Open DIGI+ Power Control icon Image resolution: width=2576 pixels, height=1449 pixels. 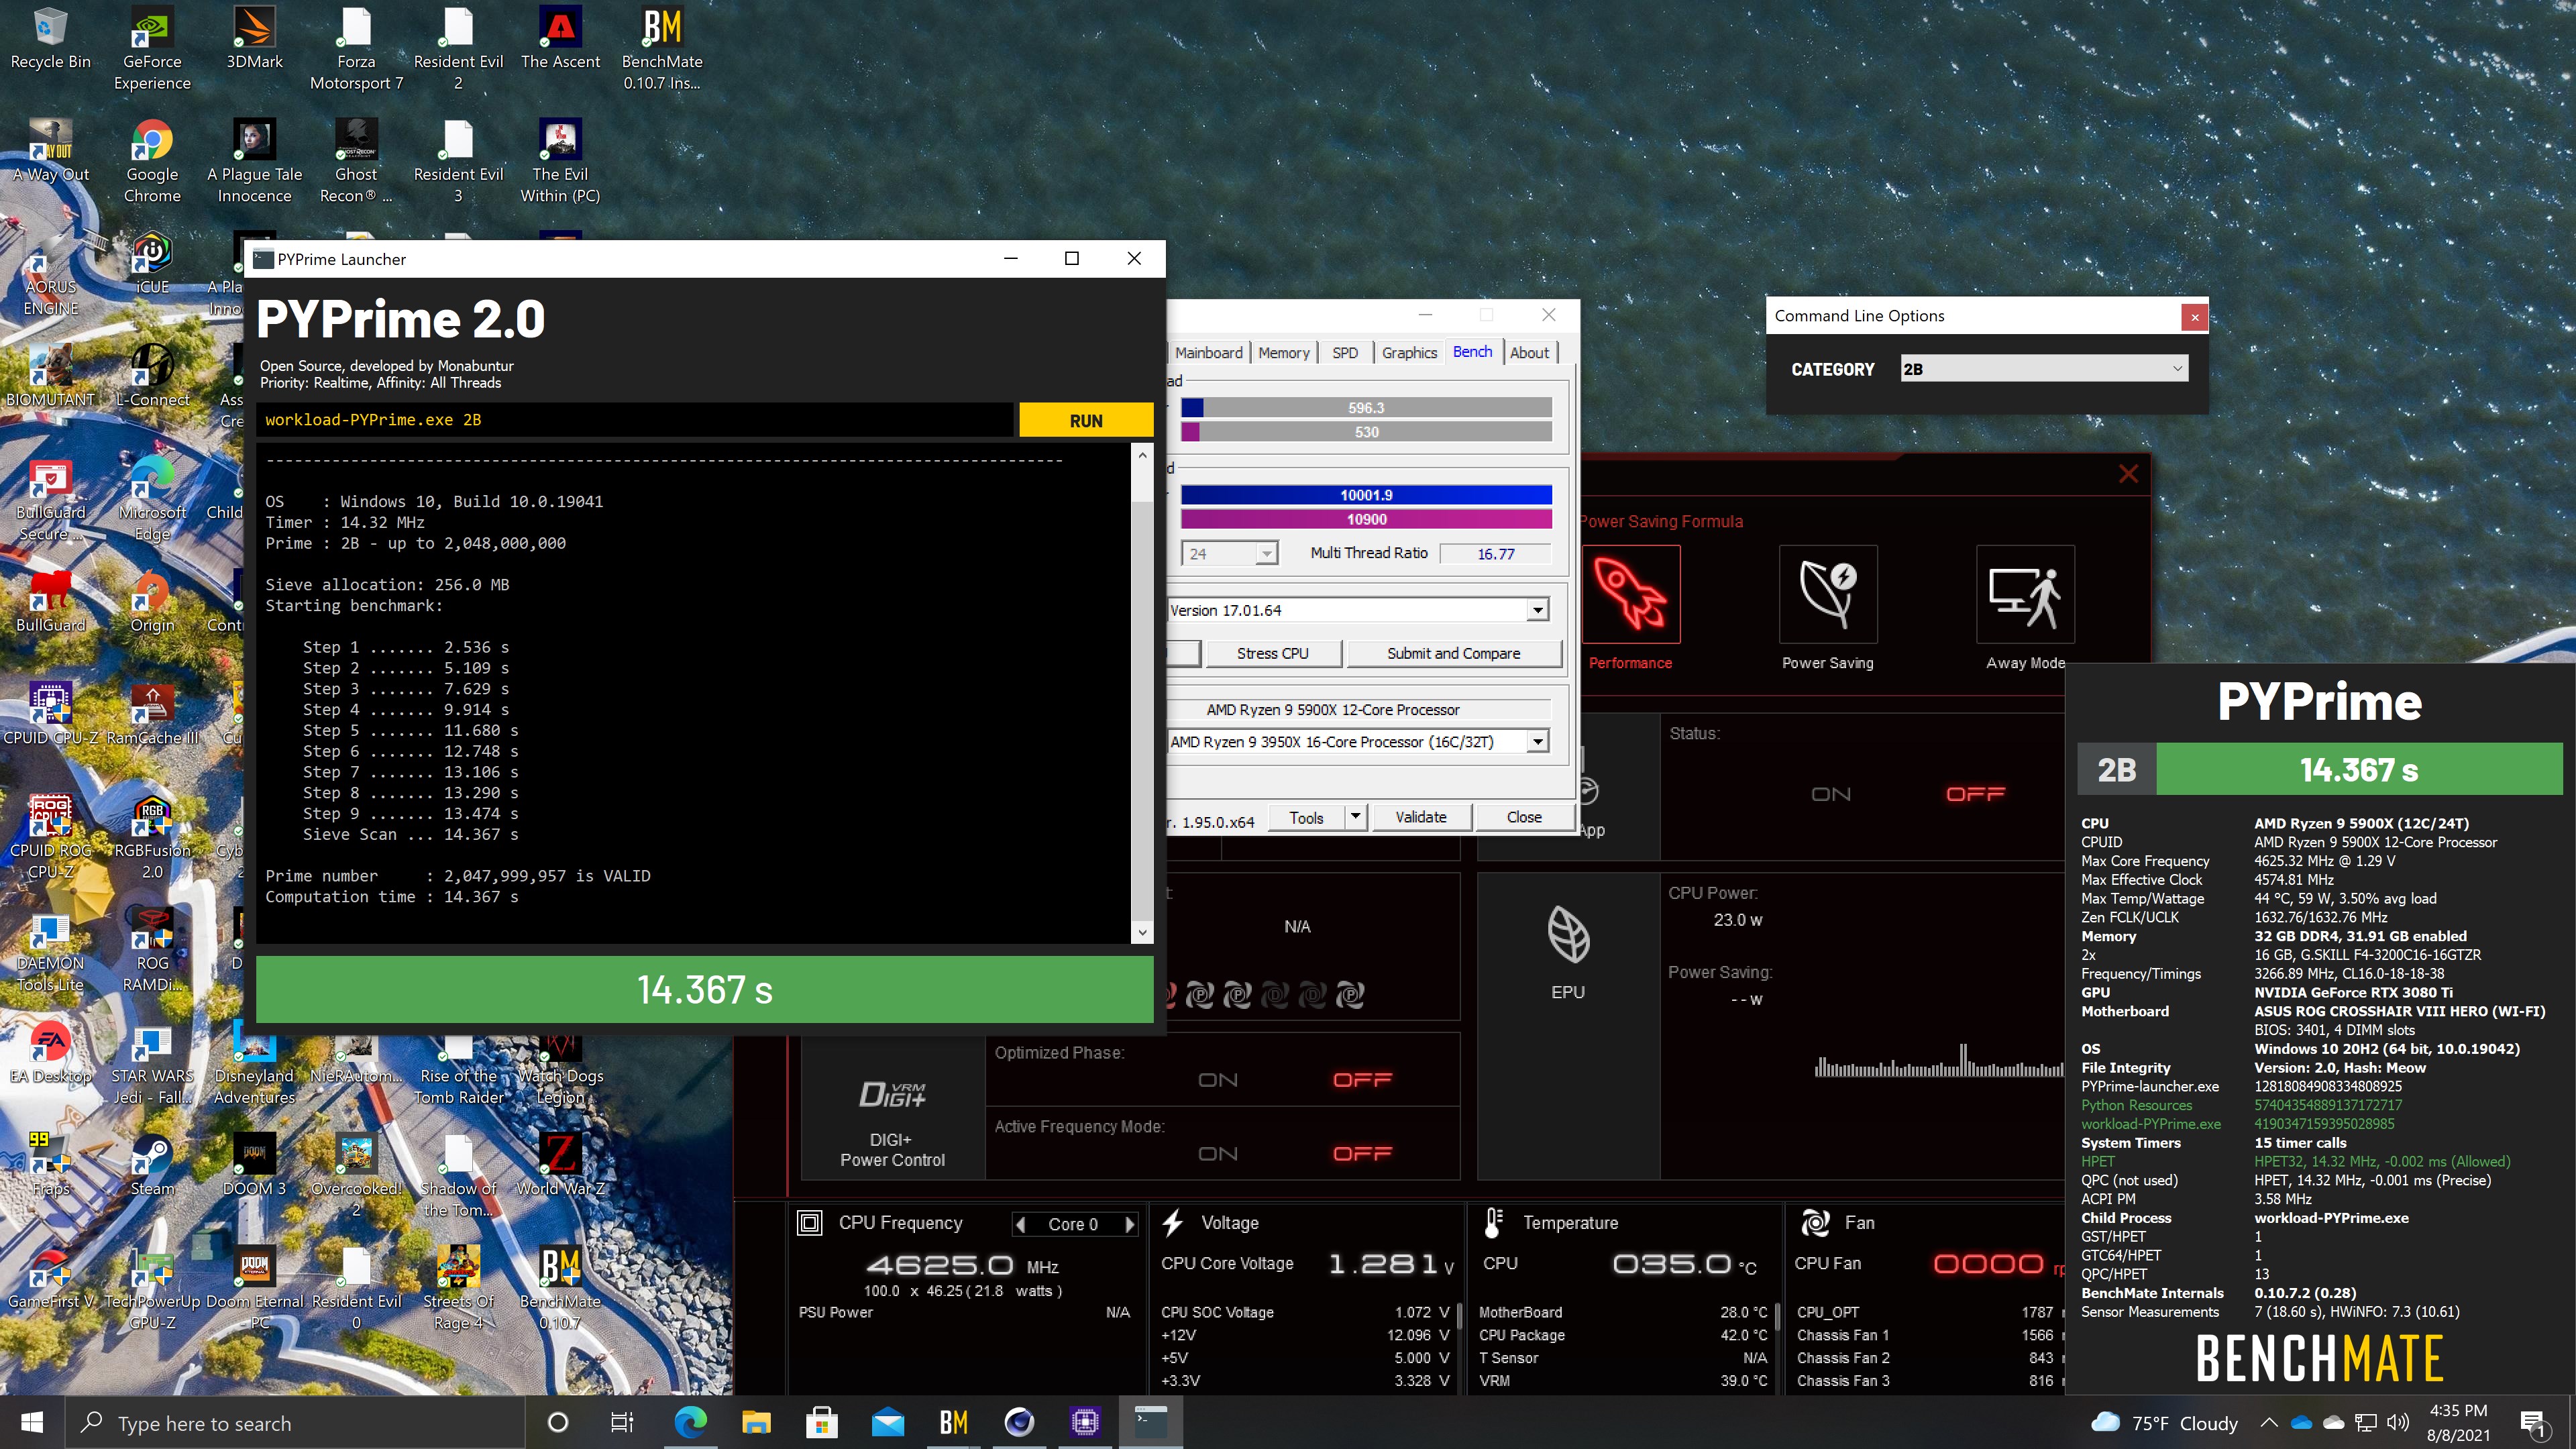(891, 1095)
